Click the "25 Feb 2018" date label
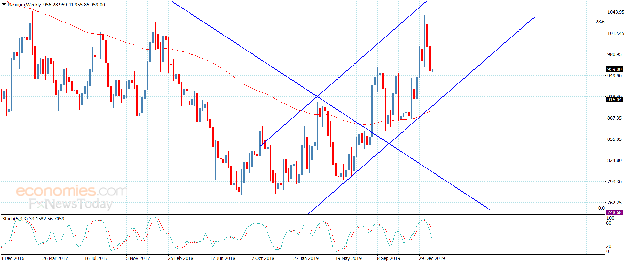The width and height of the screenshot is (626, 263). [x=181, y=258]
